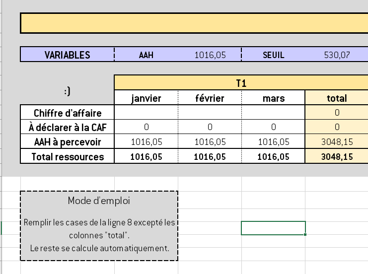Image resolution: width=368 pixels, height=274 pixels.
Task: Select À déclarer à la CAF février value
Action: point(210,127)
